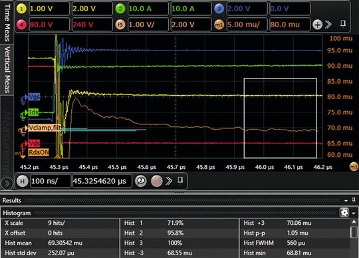
Task: Toggle the zoom magnifier button
Action: (x=140, y=181)
